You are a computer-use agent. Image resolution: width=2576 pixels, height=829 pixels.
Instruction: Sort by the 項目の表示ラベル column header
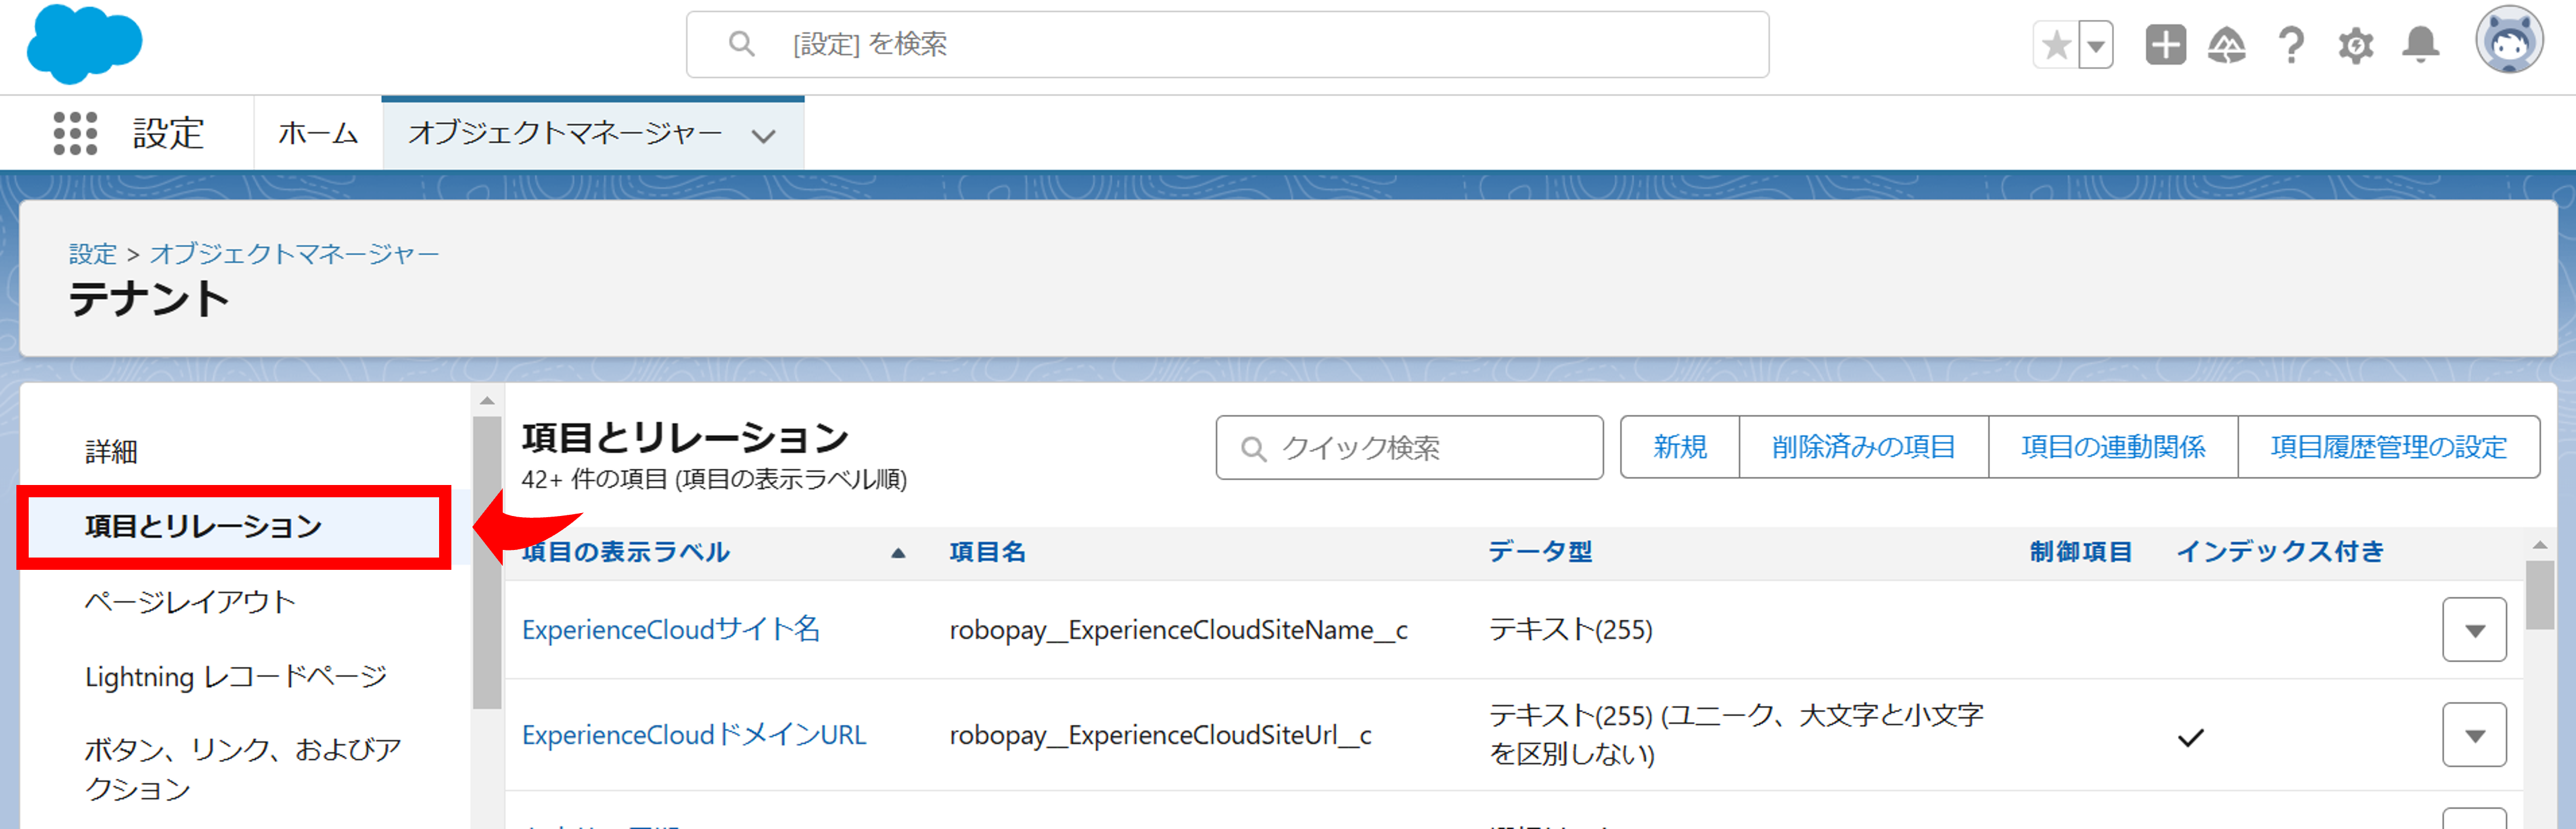pos(626,552)
